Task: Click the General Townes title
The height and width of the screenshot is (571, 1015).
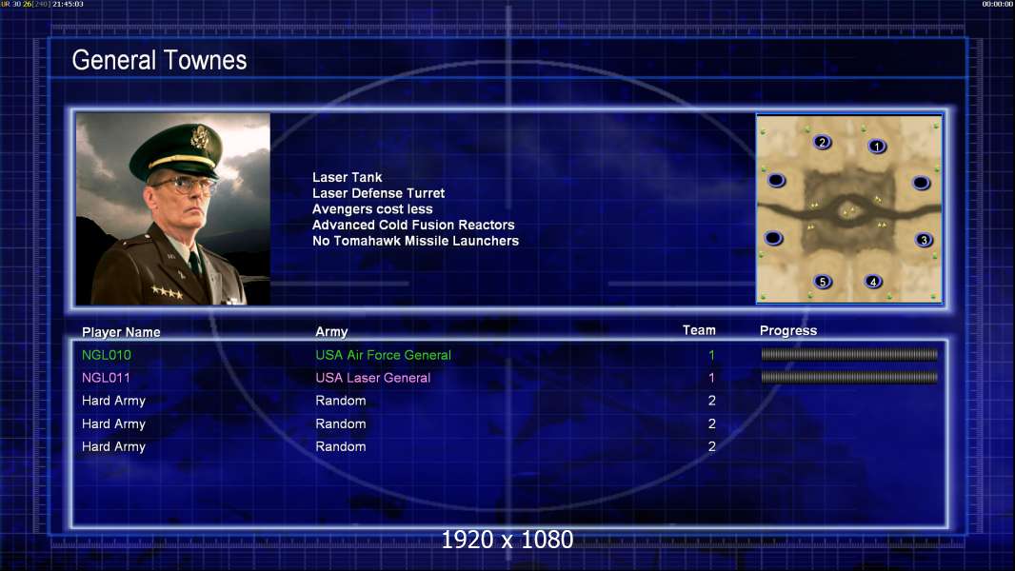Action: (x=159, y=60)
